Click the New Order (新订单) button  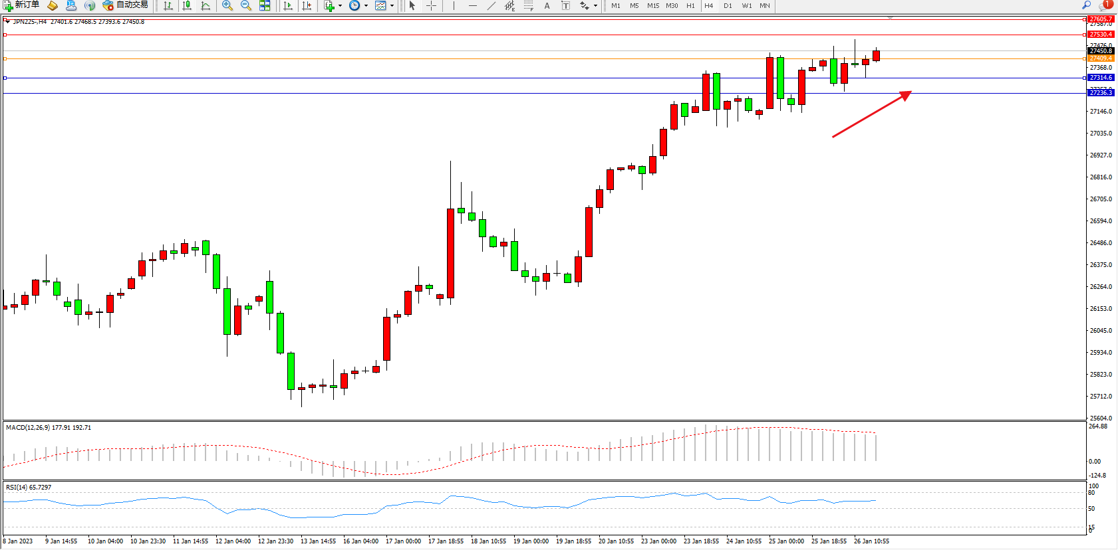tap(21, 5)
